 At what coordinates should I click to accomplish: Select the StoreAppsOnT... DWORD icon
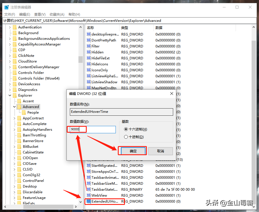coord(89,172)
